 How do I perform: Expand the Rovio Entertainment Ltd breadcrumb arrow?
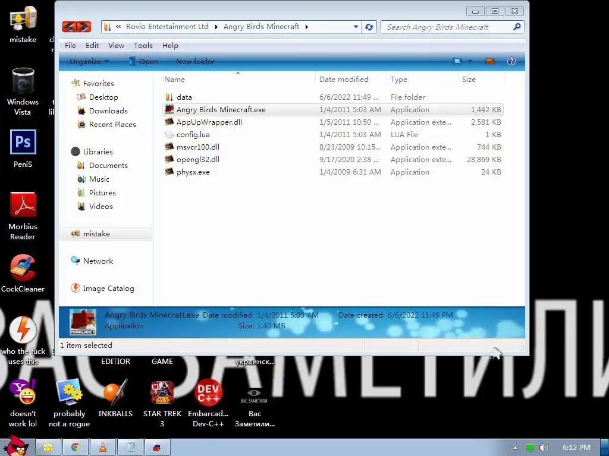click(216, 27)
